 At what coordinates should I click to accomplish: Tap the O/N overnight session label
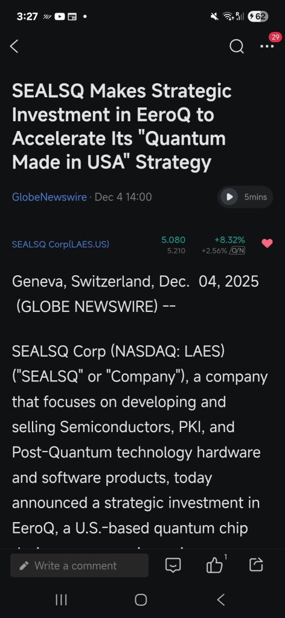237,250
